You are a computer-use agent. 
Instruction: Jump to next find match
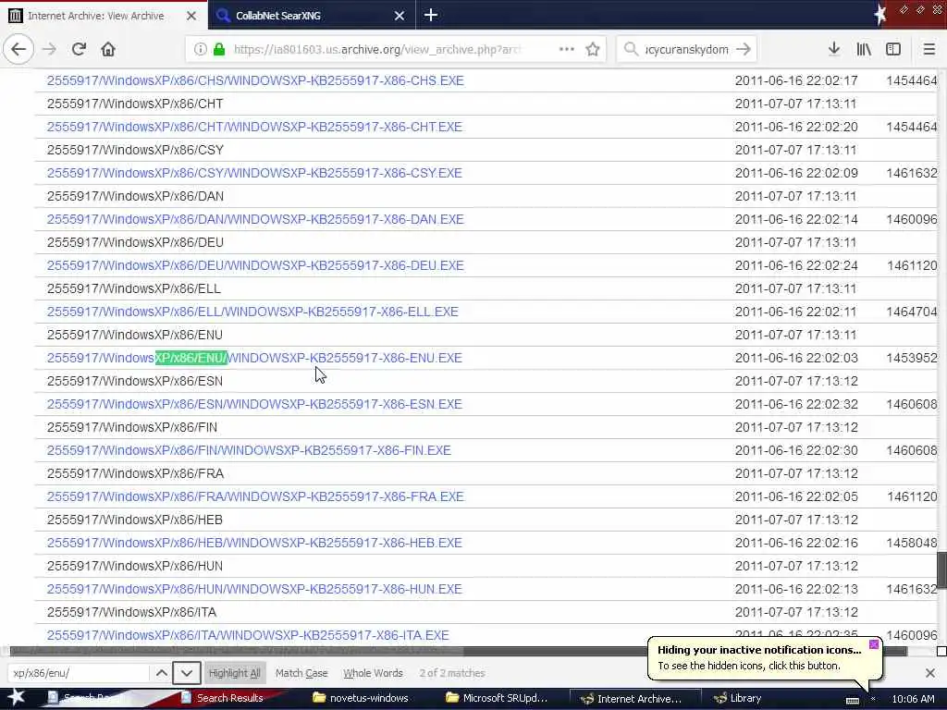click(187, 673)
